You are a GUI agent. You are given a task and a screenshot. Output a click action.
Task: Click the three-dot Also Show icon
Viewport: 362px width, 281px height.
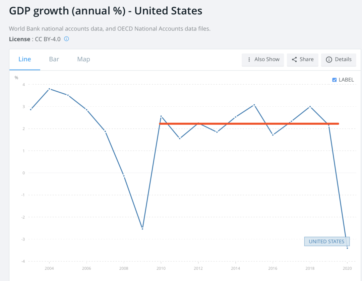click(x=249, y=60)
